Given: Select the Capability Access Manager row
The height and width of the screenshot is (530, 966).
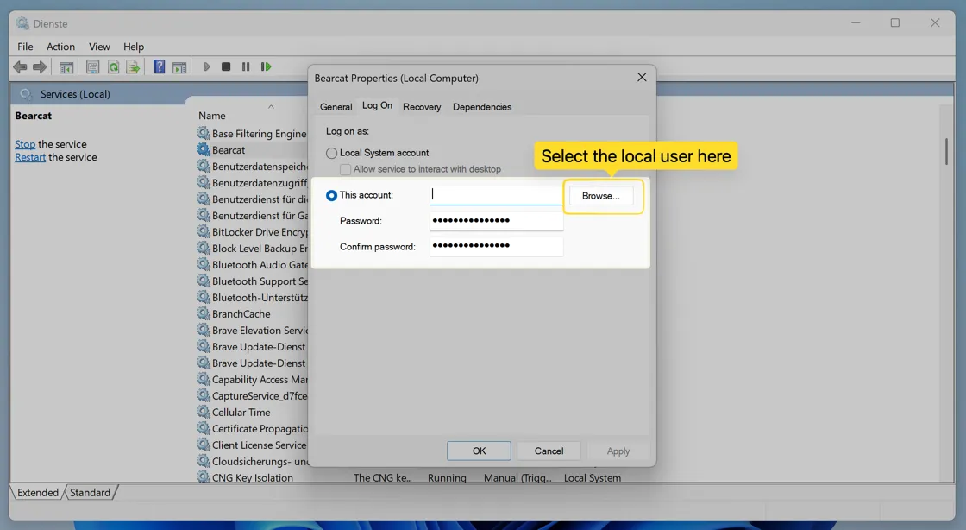Looking at the screenshot, I should [252, 379].
